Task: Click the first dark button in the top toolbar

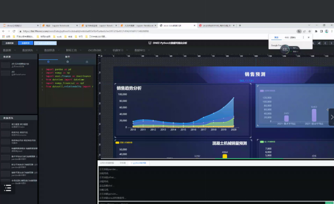Action: (x=10, y=43)
